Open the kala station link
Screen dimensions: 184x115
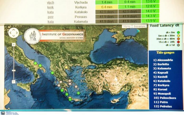[x=50, y=22]
